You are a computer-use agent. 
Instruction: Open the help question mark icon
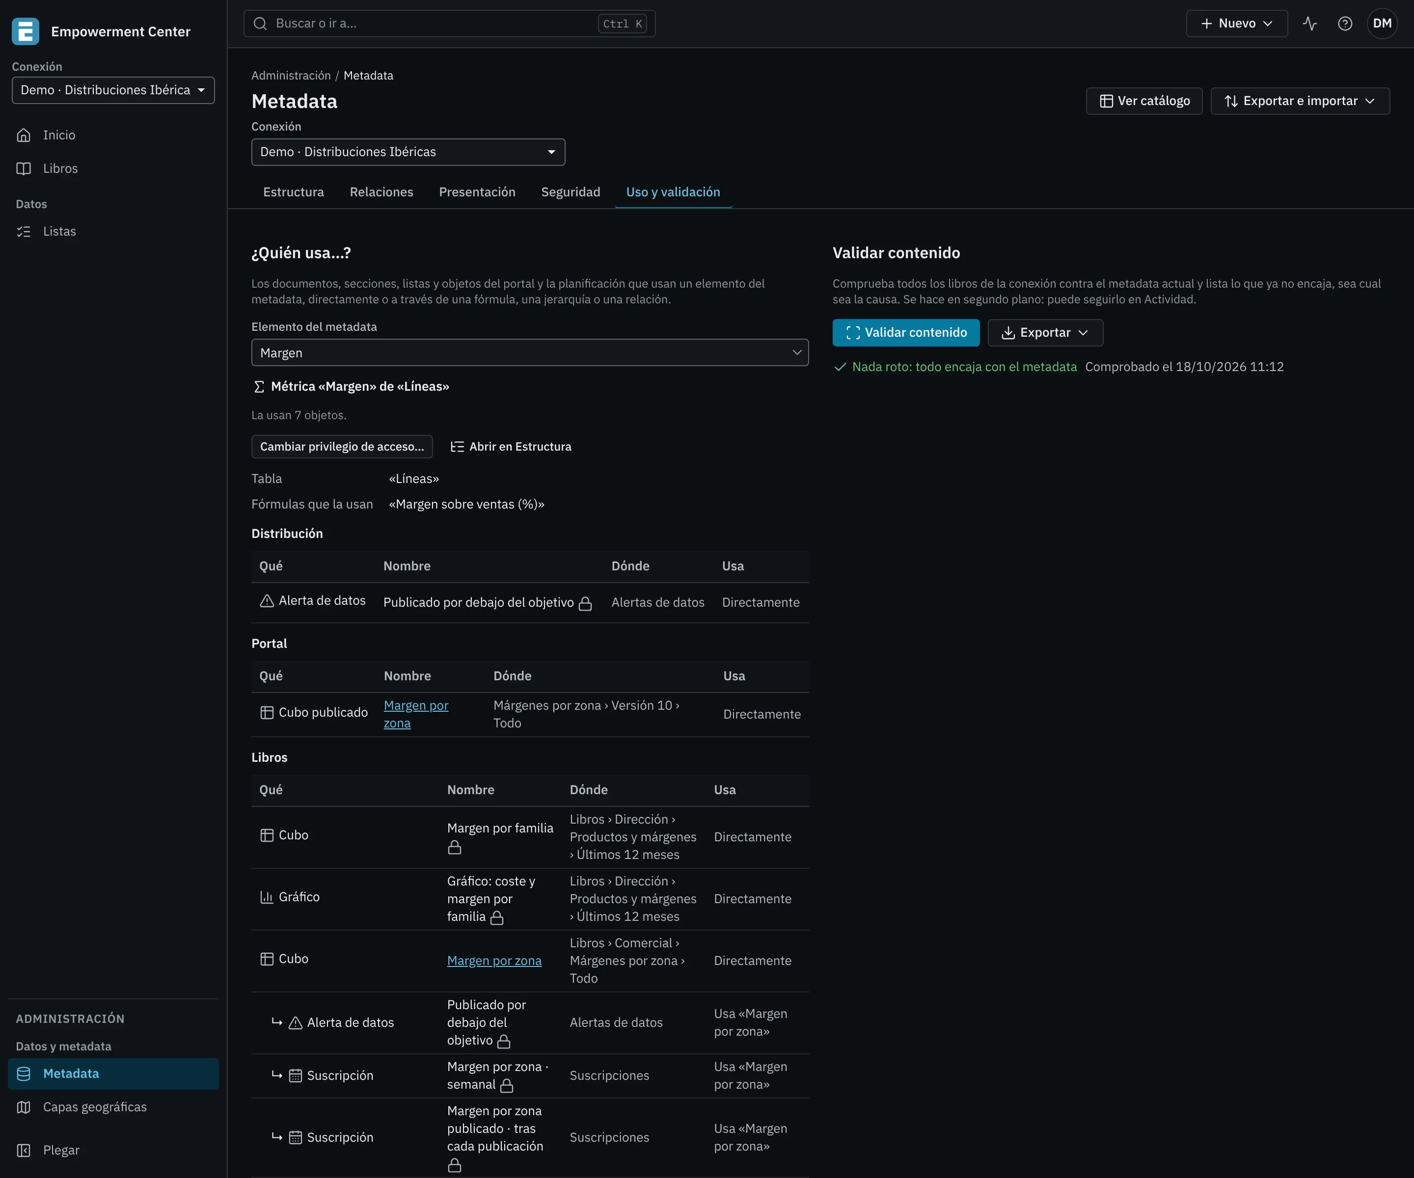pos(1345,24)
